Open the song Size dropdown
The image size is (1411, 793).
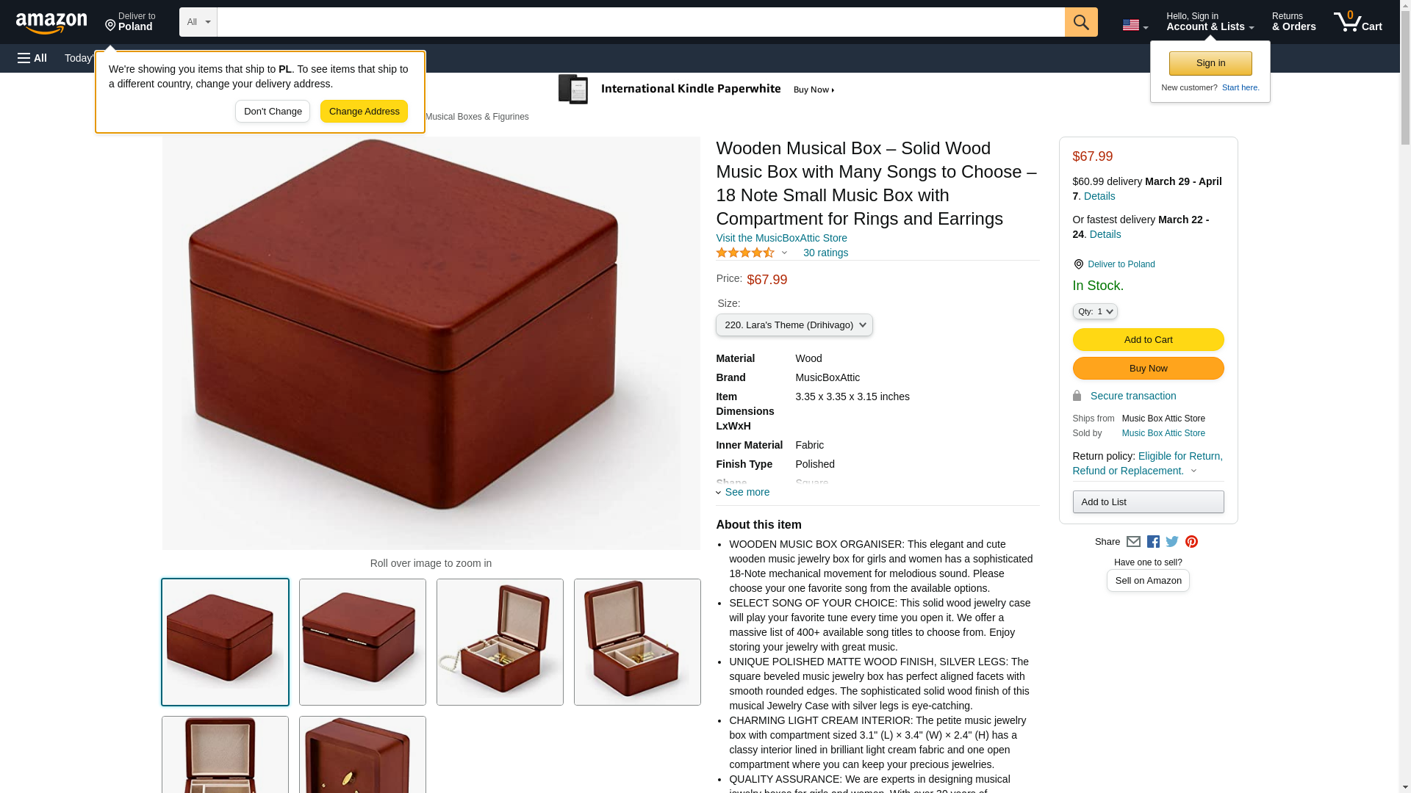[x=794, y=325]
